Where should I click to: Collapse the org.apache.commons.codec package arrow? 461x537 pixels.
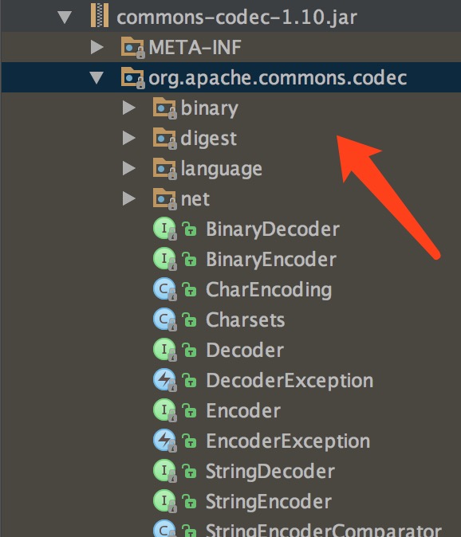[x=97, y=78]
